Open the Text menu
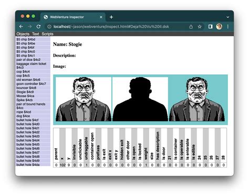This screenshot has width=249, height=196. 36,34
